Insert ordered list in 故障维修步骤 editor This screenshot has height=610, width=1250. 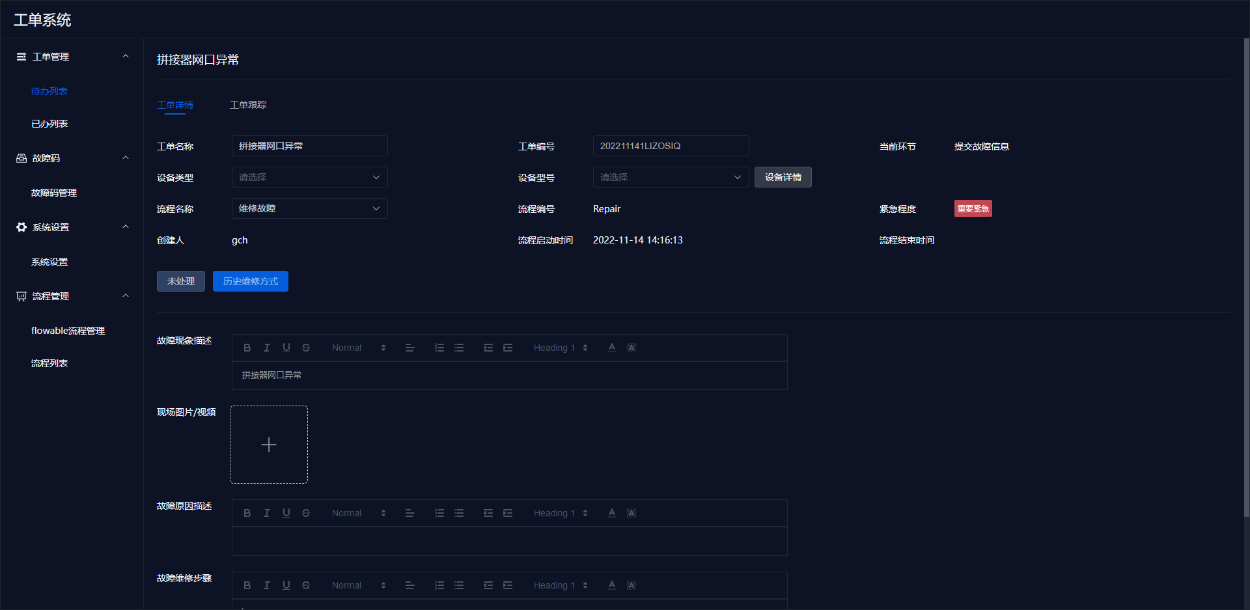[x=439, y=585]
